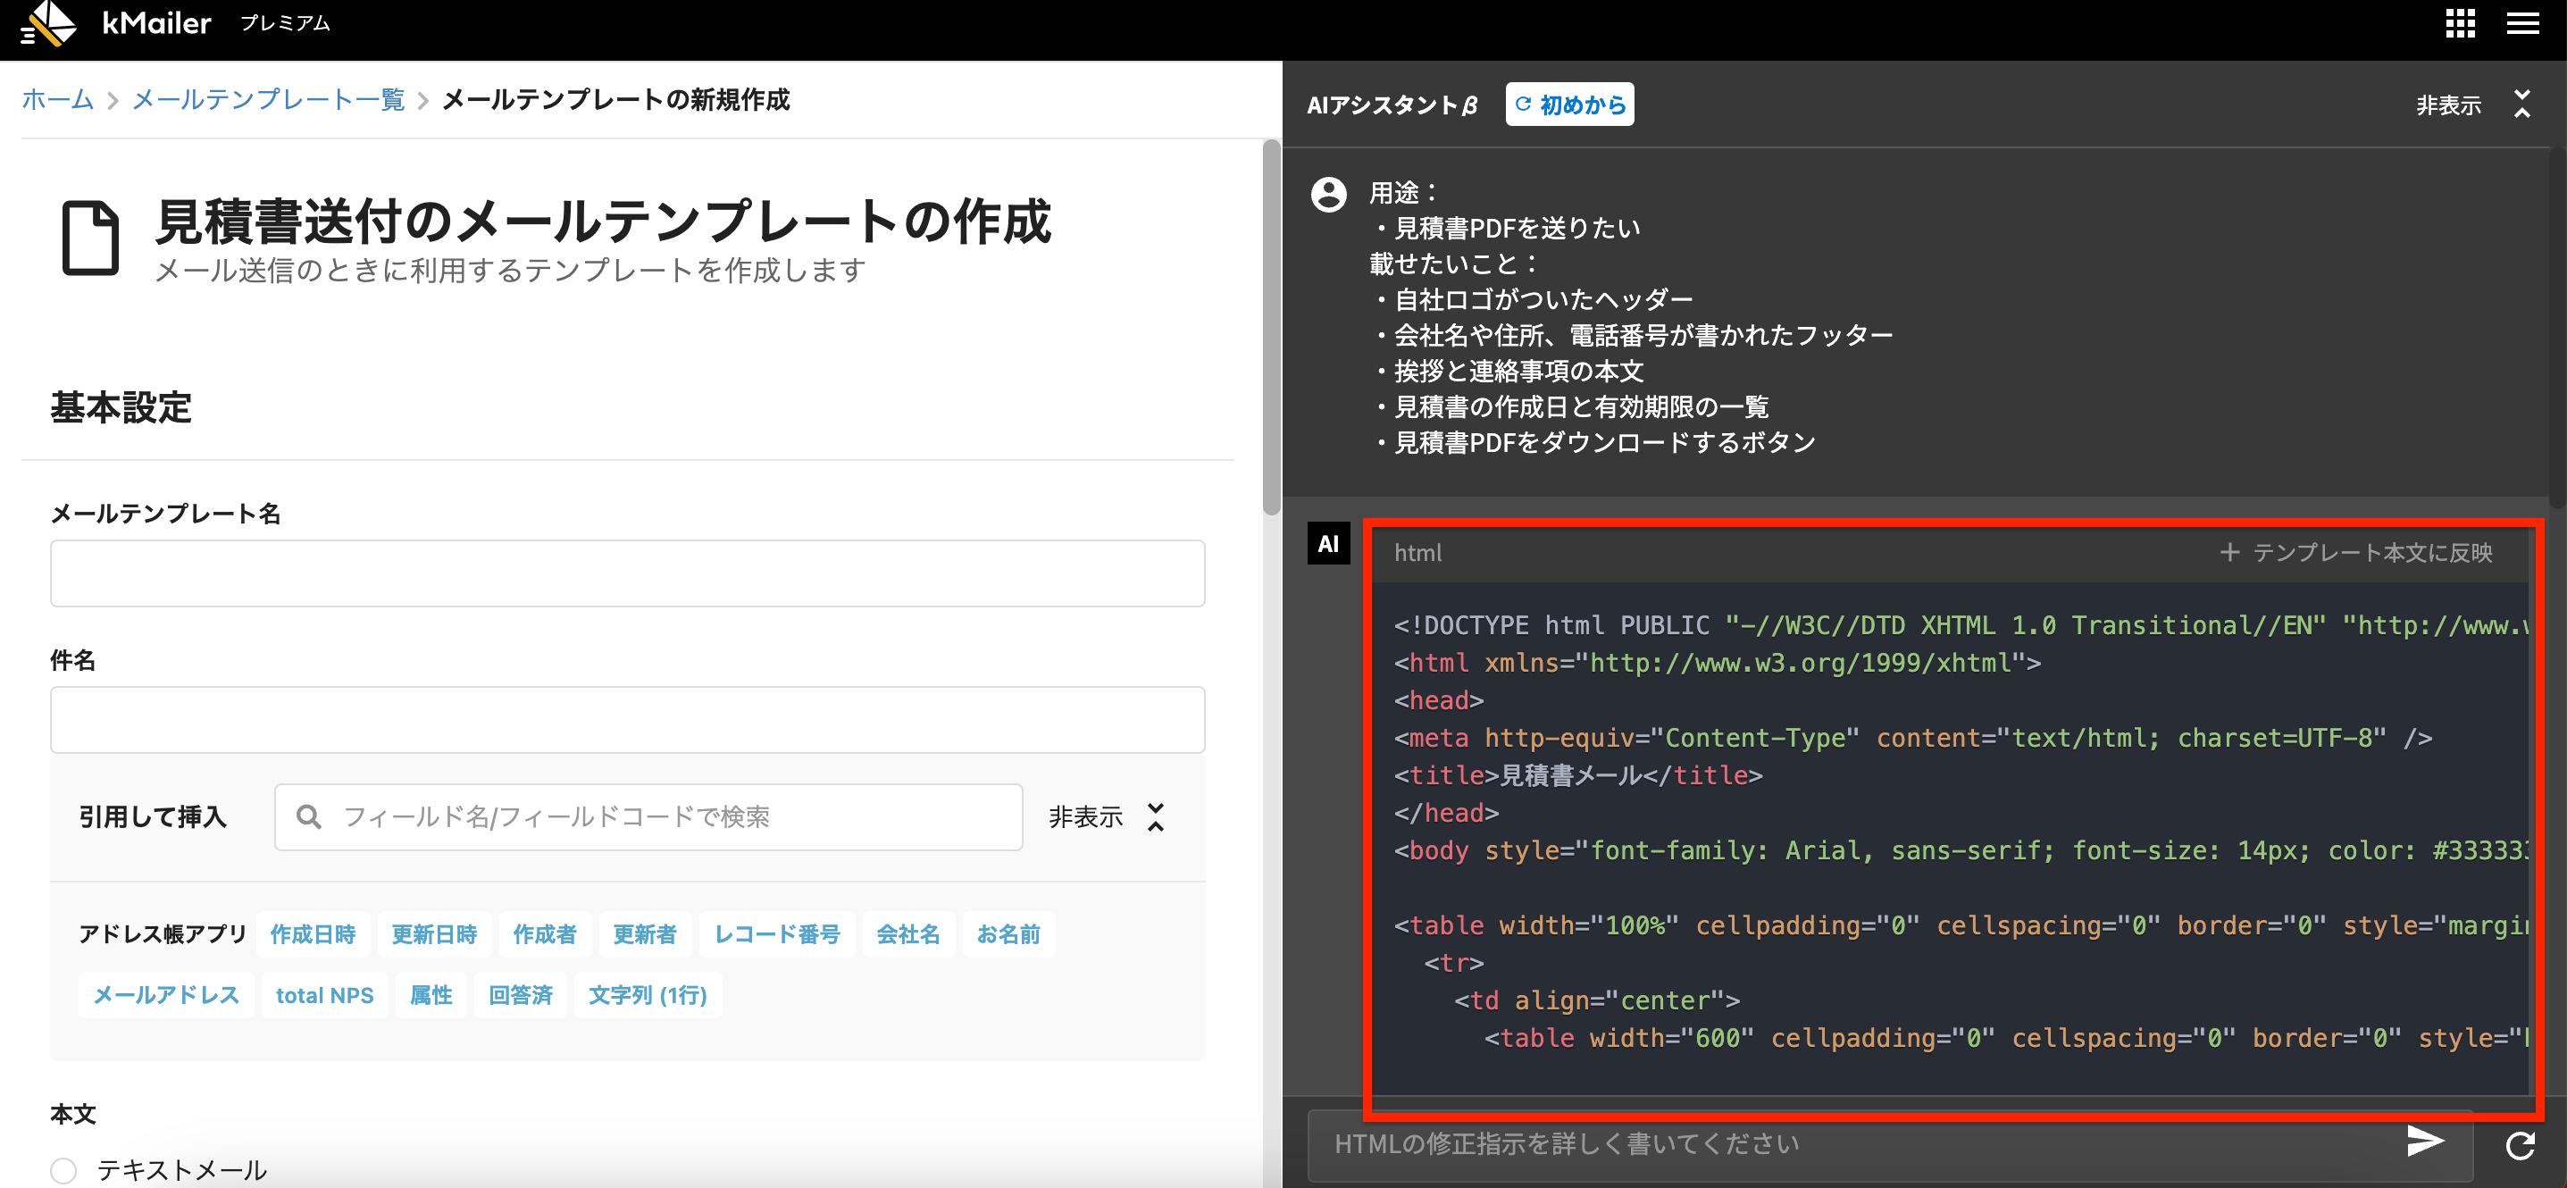Collapse the AI assistant panel with 非表示
This screenshot has height=1188, width=2567.
[2447, 105]
